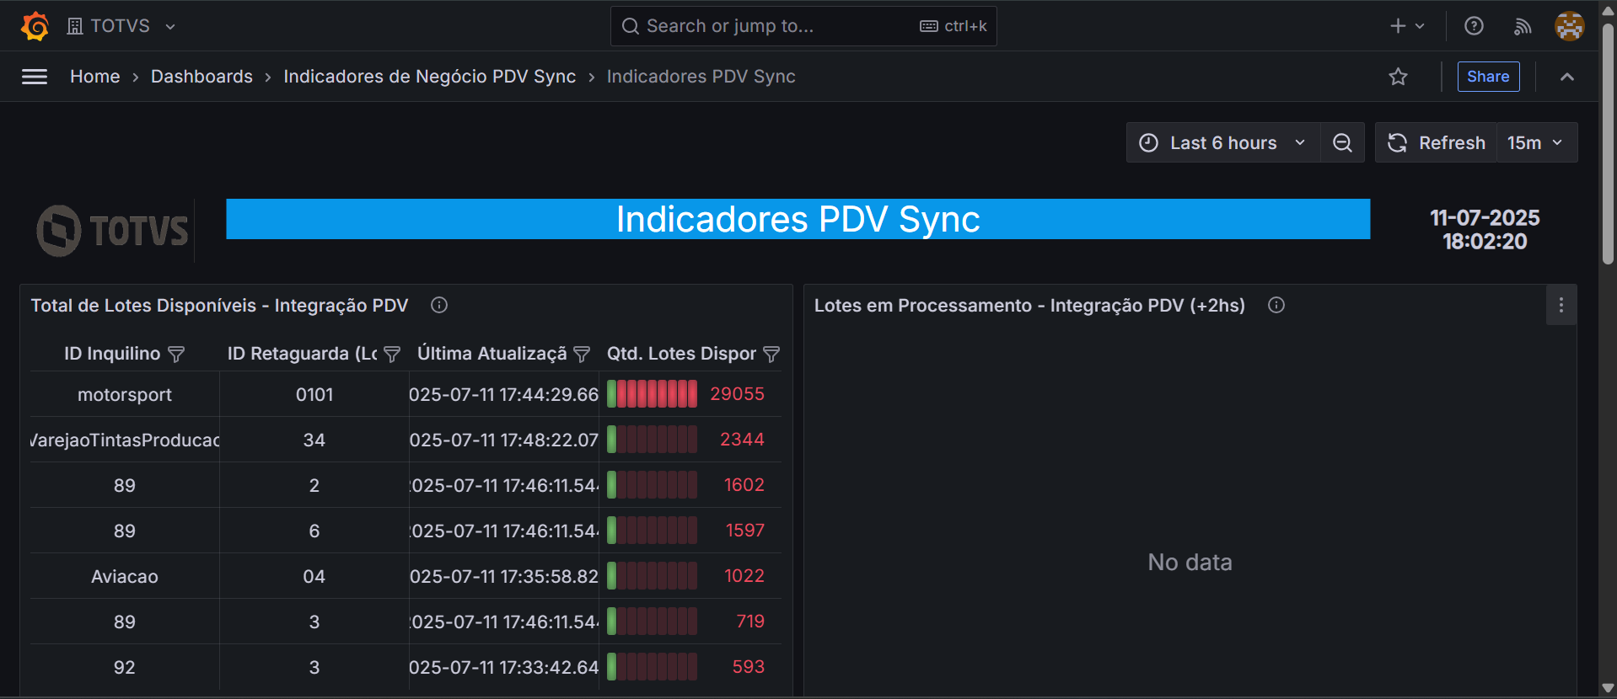
Task: Open the user profile avatar
Action: (x=1569, y=26)
